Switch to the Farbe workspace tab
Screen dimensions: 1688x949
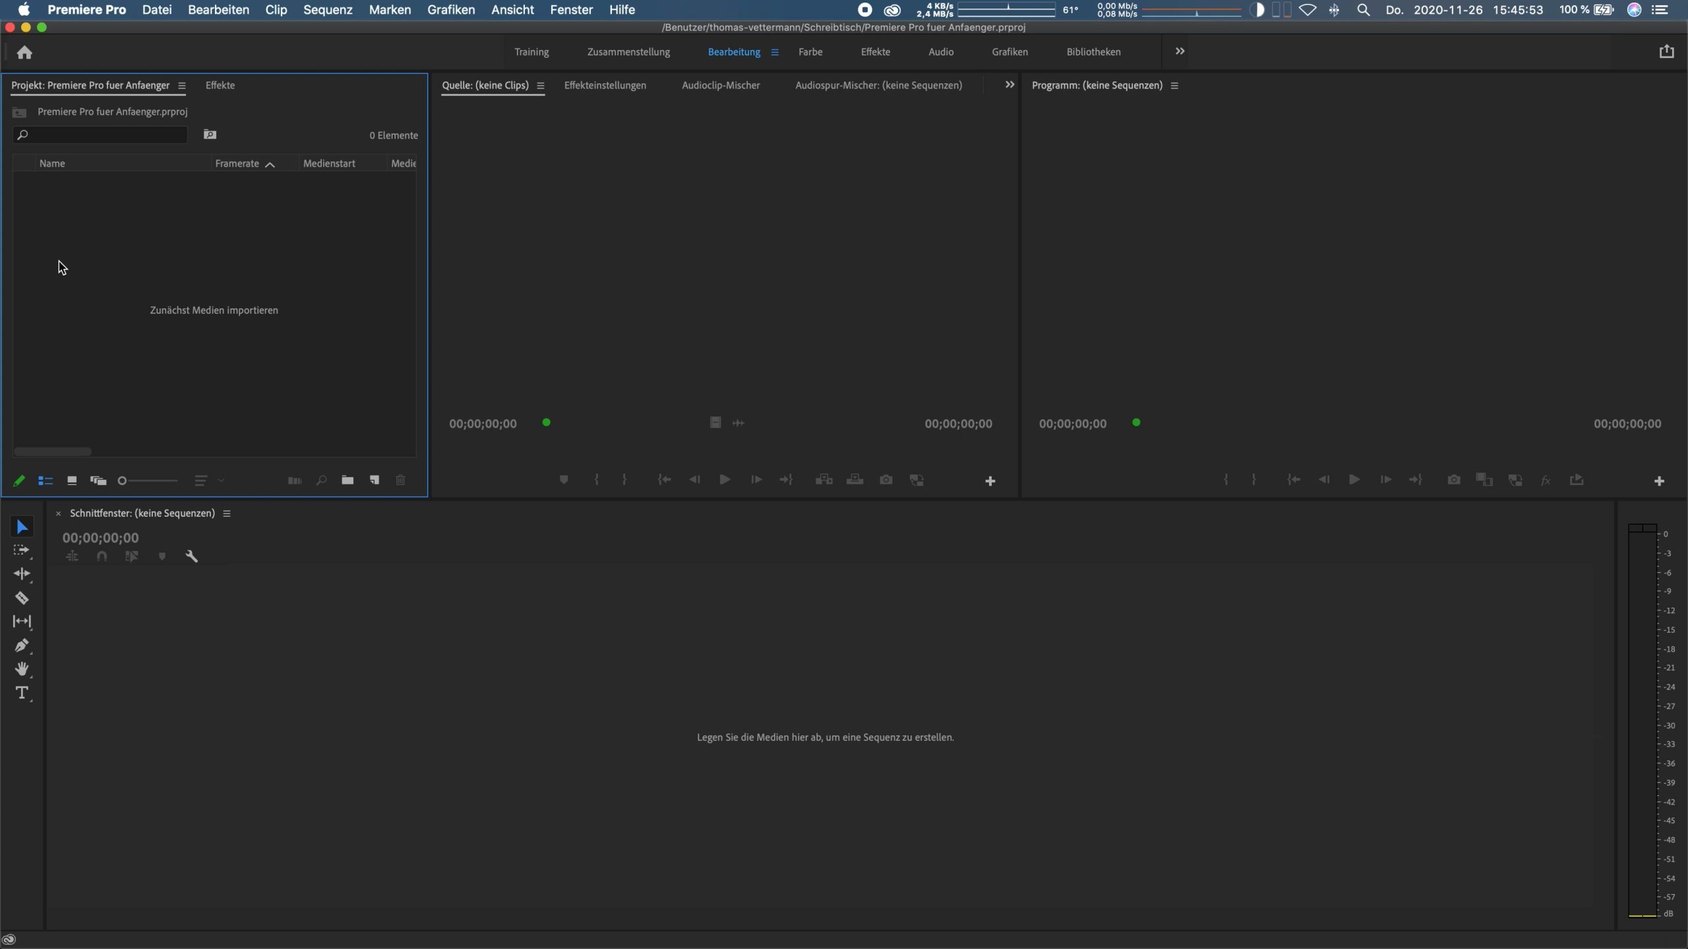click(x=810, y=52)
